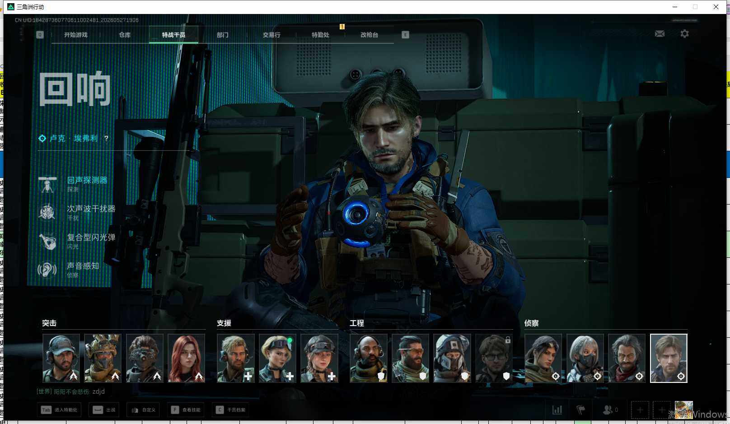
Task: Click the player avatar in bottom corner
Action: tap(683, 410)
